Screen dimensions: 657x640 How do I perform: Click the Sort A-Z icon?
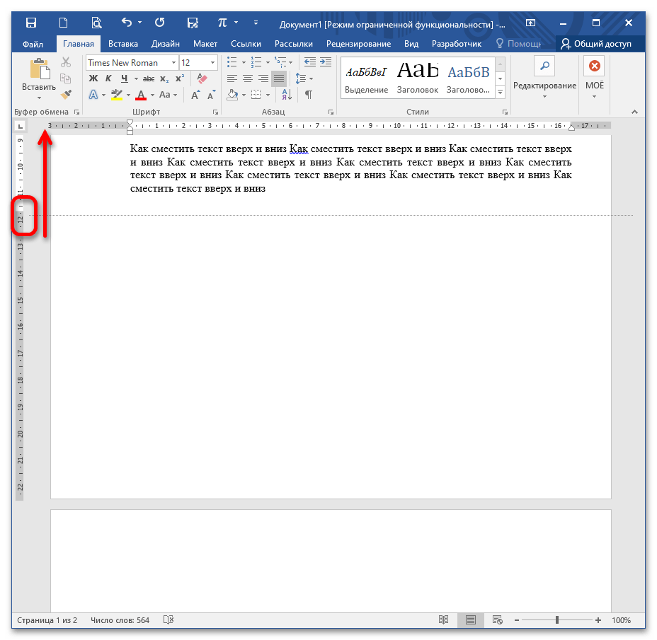pos(287,95)
